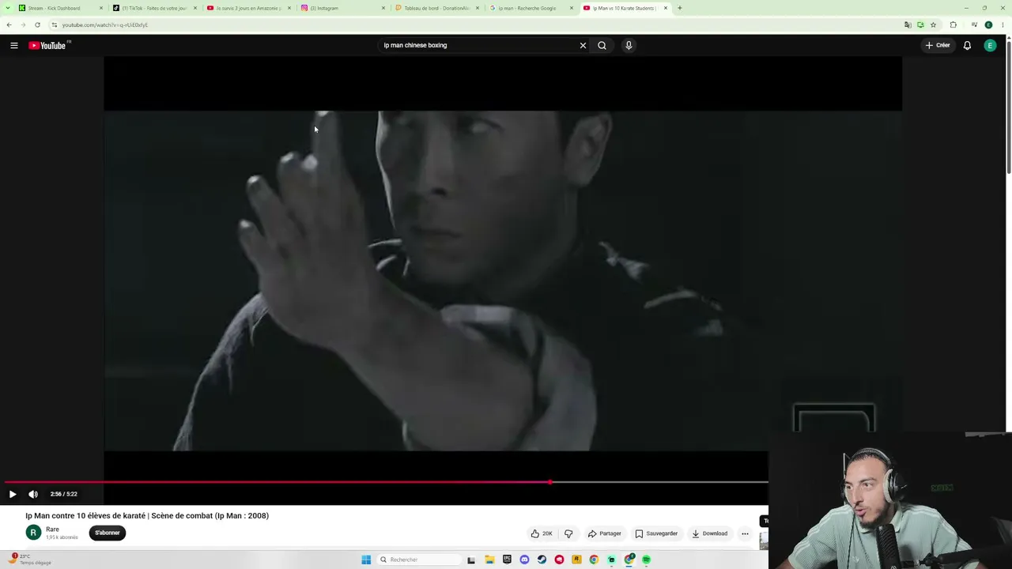Reload the current page
The image size is (1012, 569).
(37, 24)
